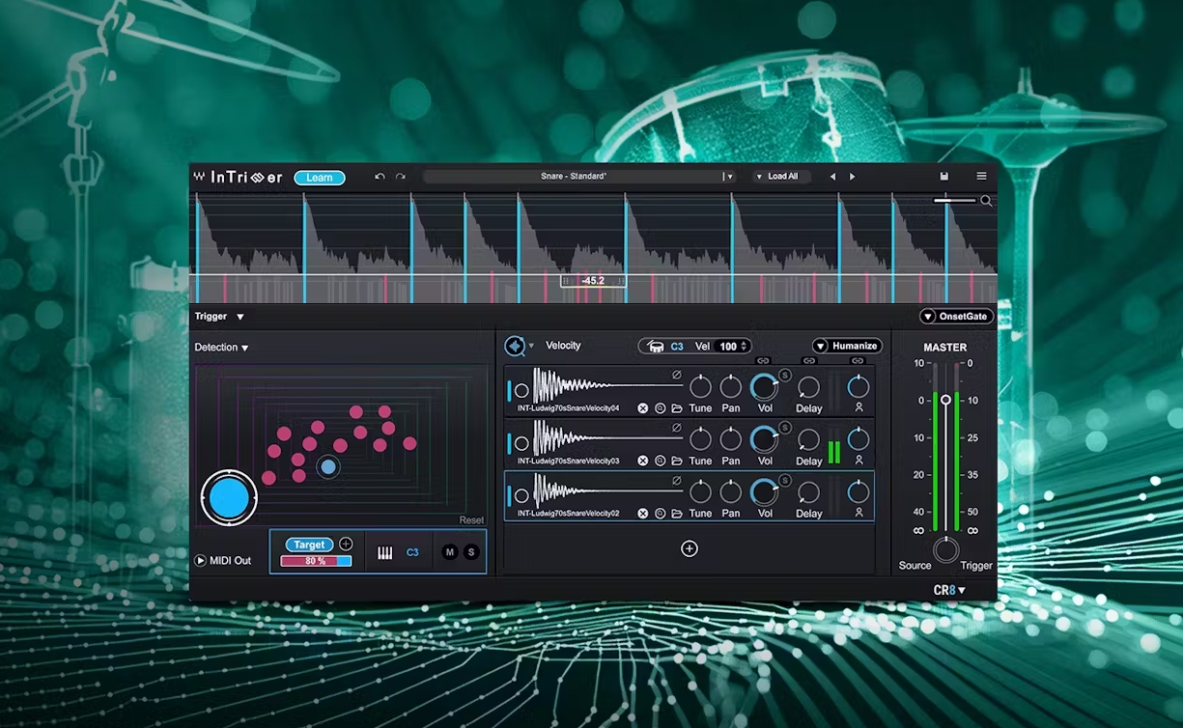This screenshot has height=728, width=1183.
Task: Open the CR8 dropdown menu
Action: [949, 590]
